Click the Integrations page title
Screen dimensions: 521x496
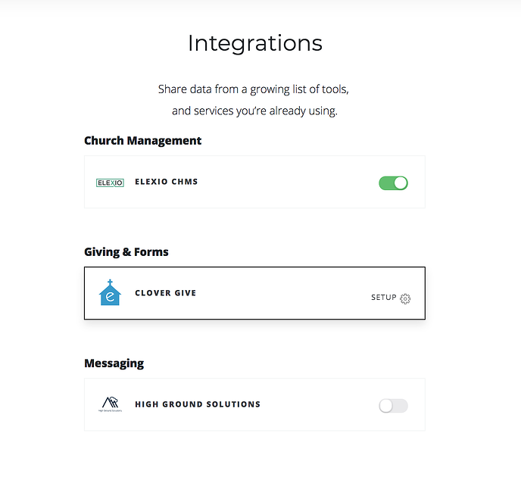click(x=255, y=43)
